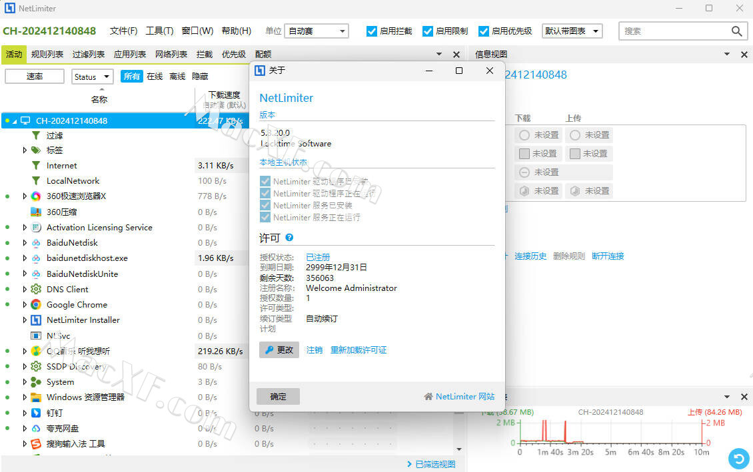Screen dimensions: 753x472
Task: Open the 单位 unit dropdown
Action: (x=317, y=31)
